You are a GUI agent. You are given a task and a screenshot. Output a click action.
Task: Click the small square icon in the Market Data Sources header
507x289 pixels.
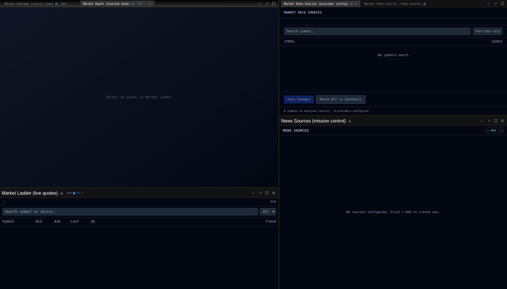488,4
